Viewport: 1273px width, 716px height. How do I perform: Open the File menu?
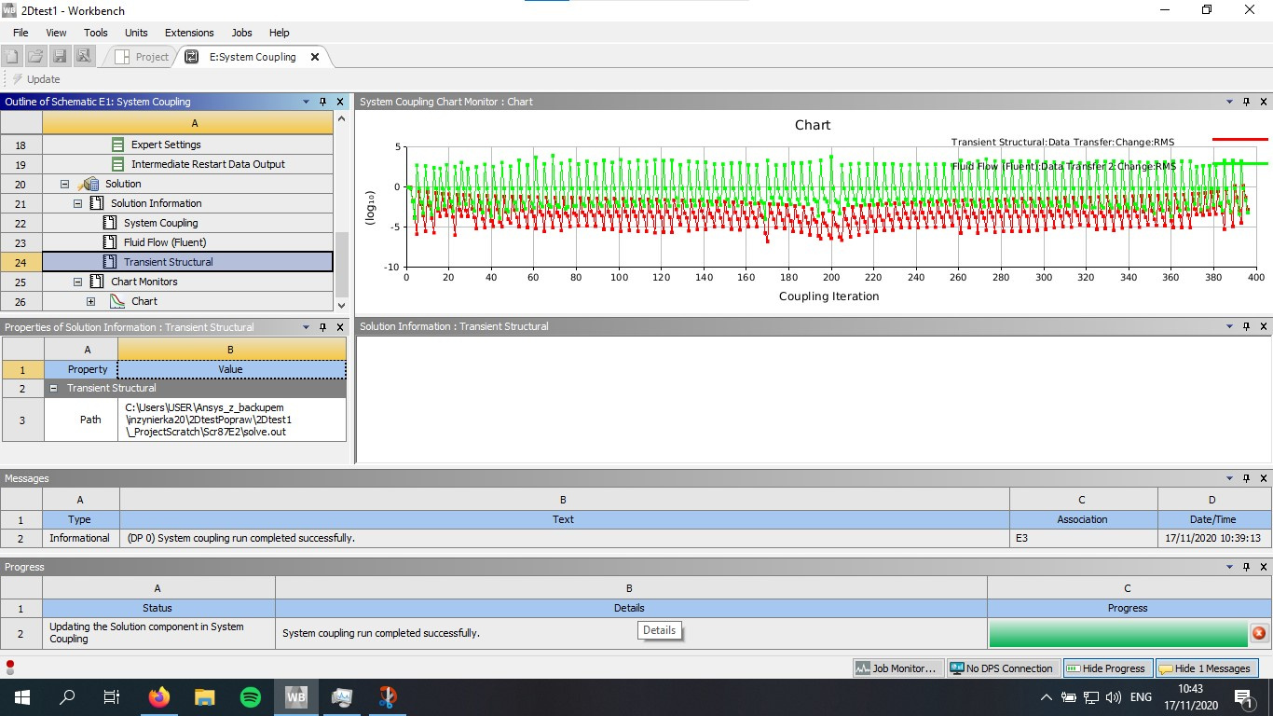pyautogui.click(x=21, y=33)
